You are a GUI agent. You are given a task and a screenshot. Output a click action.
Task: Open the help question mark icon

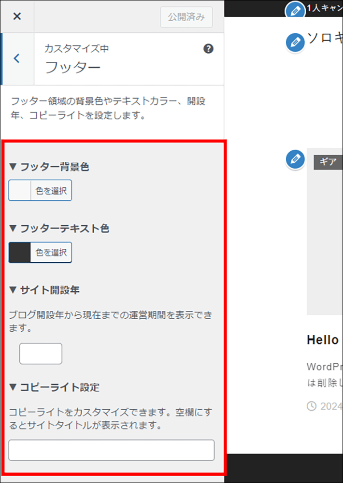pos(208,49)
